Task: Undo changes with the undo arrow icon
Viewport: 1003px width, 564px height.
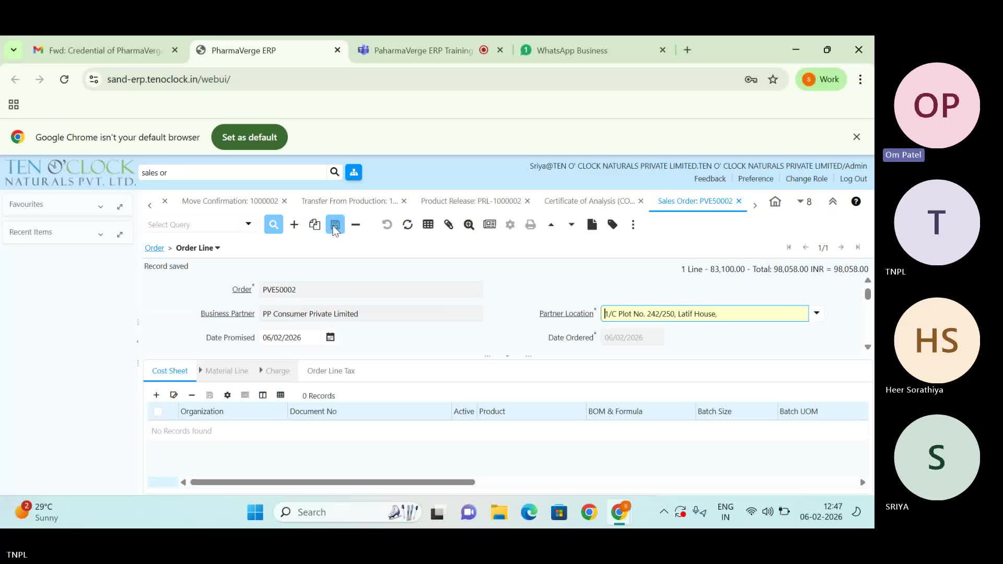Action: 386,225
